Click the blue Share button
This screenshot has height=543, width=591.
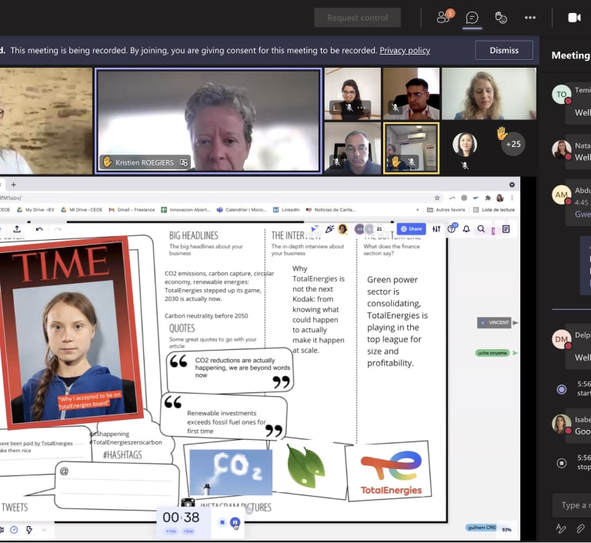point(411,228)
